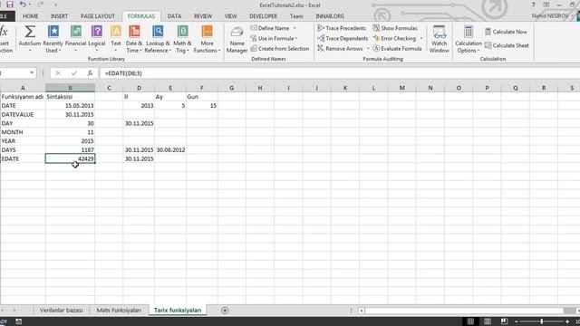Viewport: 580px width, 326px height.
Task: Click Calculate Now
Action: pos(506,32)
